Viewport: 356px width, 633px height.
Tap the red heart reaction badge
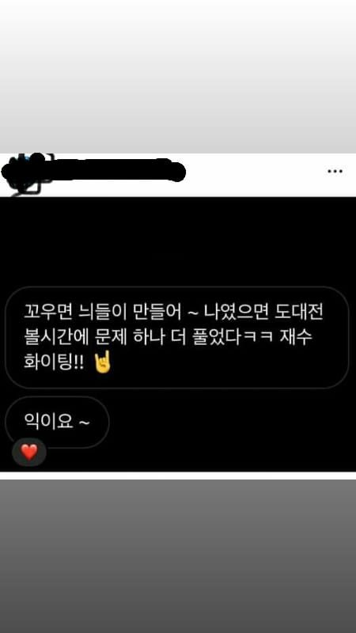coord(29,452)
